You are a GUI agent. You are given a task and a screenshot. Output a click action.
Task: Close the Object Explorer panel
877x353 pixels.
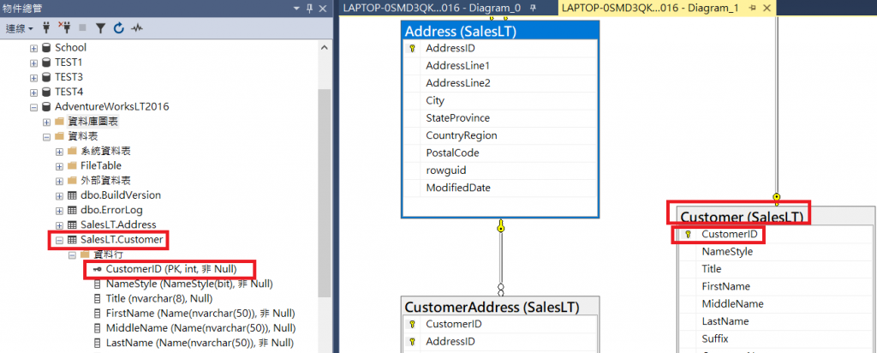coord(323,9)
